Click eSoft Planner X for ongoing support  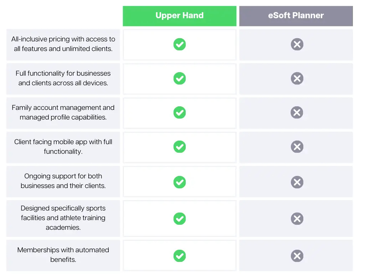point(297,182)
